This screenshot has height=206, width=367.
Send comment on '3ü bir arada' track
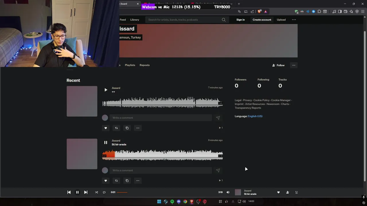point(218,170)
